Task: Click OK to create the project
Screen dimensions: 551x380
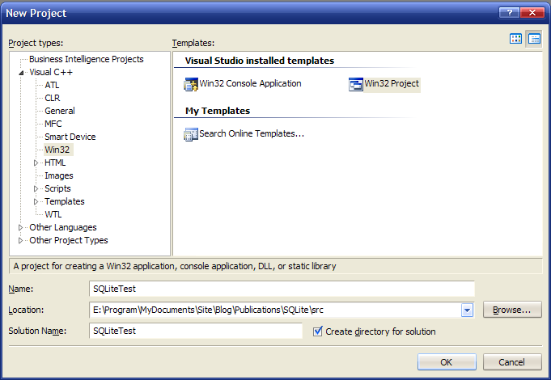Action: click(447, 361)
